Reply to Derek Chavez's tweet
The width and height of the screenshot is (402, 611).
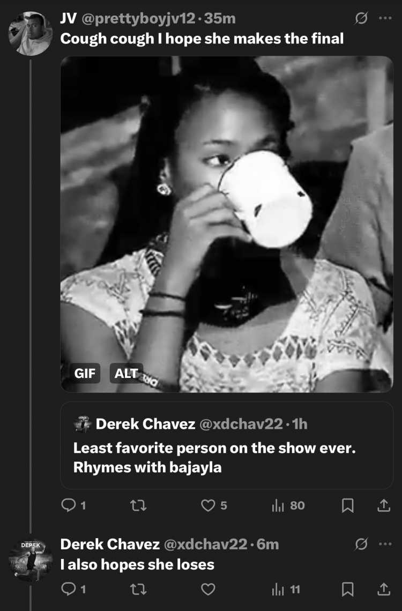pyautogui.click(x=73, y=589)
